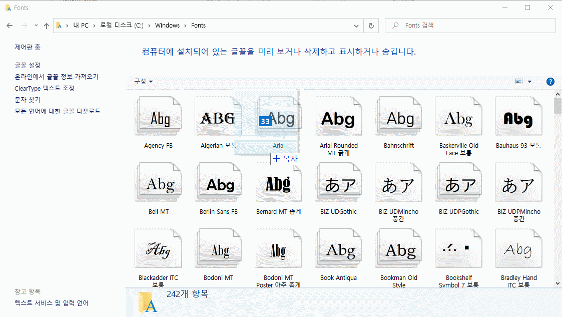This screenshot has height=317, width=562.
Task: Open the recent locations dropdown arrow
Action: tap(36, 26)
